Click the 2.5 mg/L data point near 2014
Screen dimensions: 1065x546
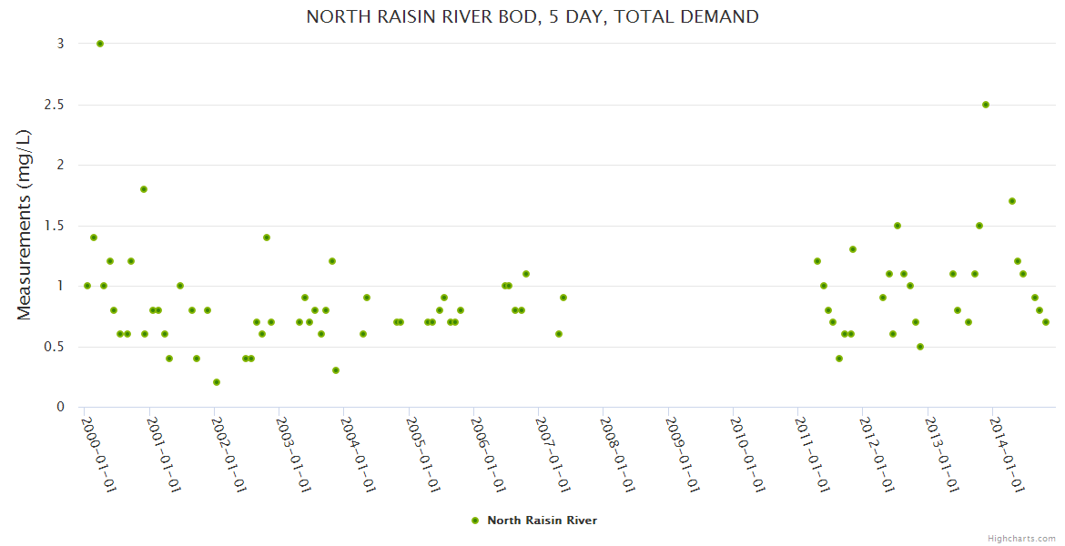[x=986, y=105]
